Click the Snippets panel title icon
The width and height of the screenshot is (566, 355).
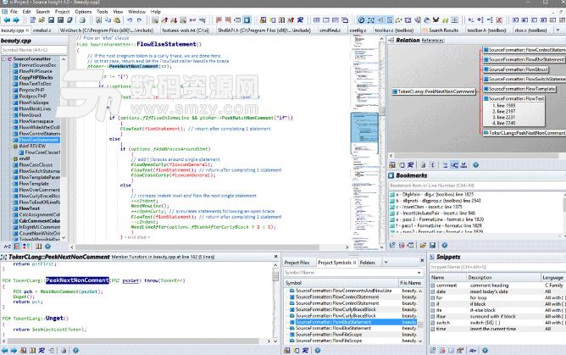[x=430, y=257]
